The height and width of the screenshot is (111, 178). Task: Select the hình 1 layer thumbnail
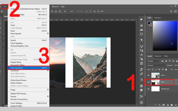tap(155, 82)
